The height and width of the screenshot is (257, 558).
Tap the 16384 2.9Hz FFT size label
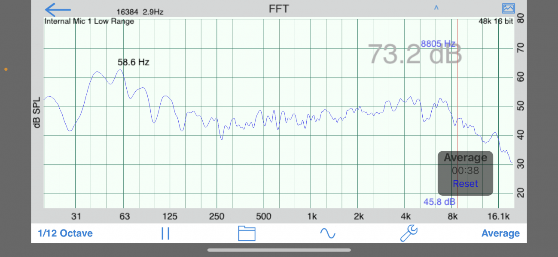pyautogui.click(x=140, y=12)
